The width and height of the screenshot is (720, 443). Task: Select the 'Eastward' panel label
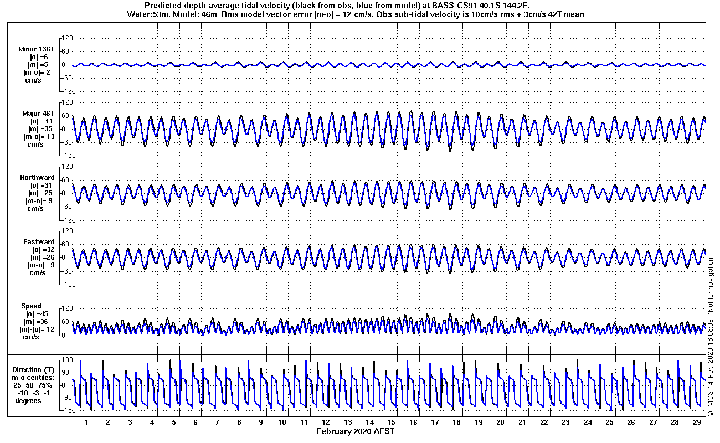click(x=39, y=242)
